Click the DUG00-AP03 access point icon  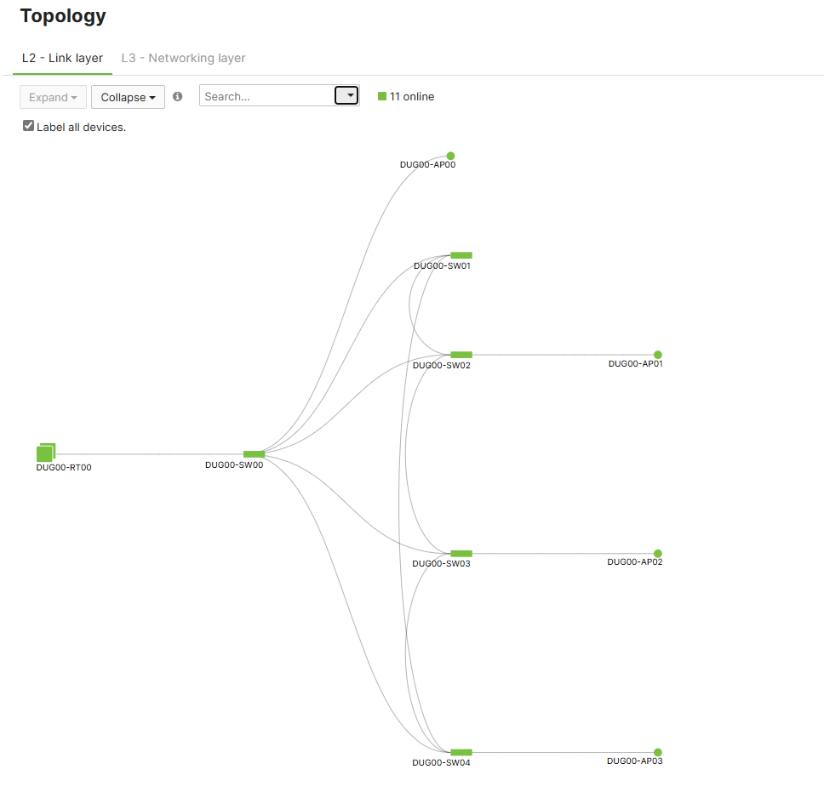coord(657,750)
